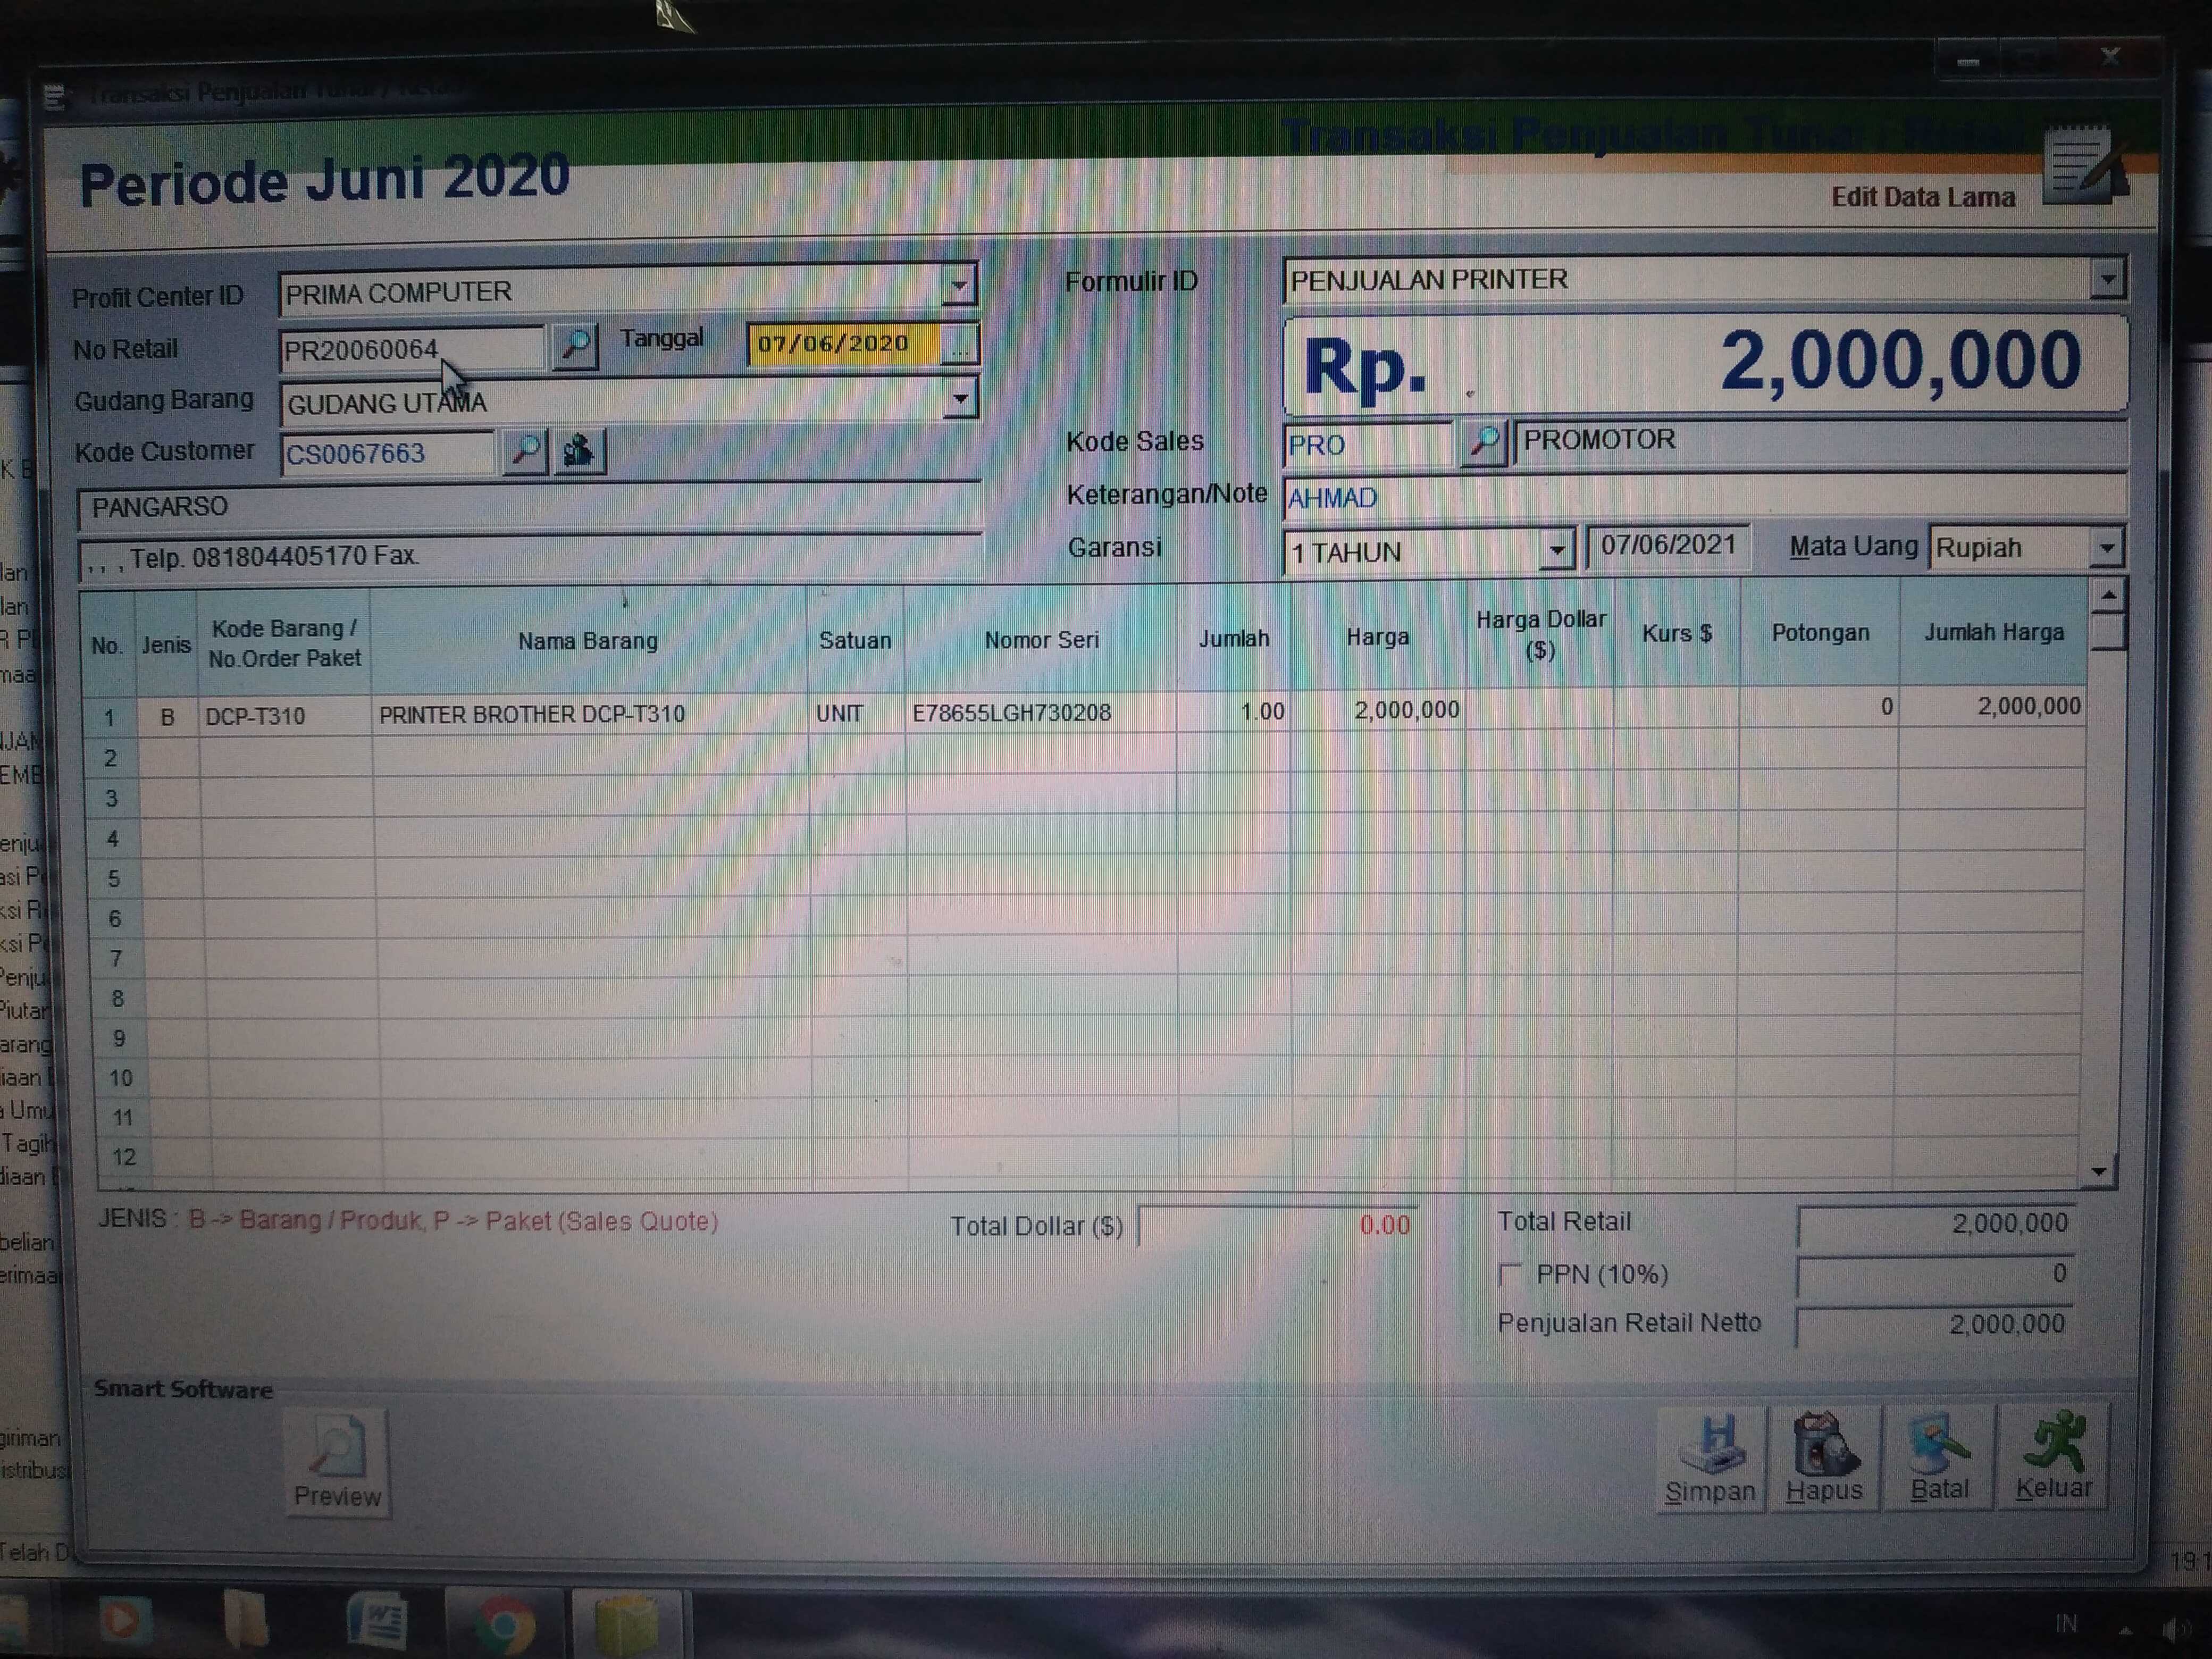Open the Garansi 1 TAHUN dropdown

point(1556,549)
